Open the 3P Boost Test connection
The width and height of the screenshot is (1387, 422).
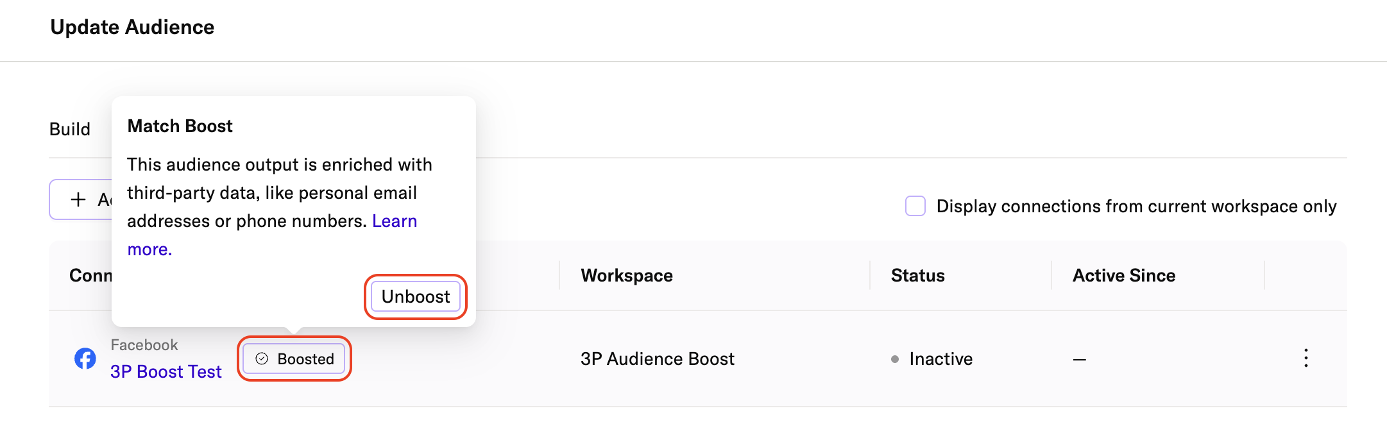[166, 372]
